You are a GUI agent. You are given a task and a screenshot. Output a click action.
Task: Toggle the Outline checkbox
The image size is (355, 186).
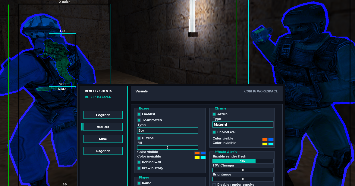139,138
